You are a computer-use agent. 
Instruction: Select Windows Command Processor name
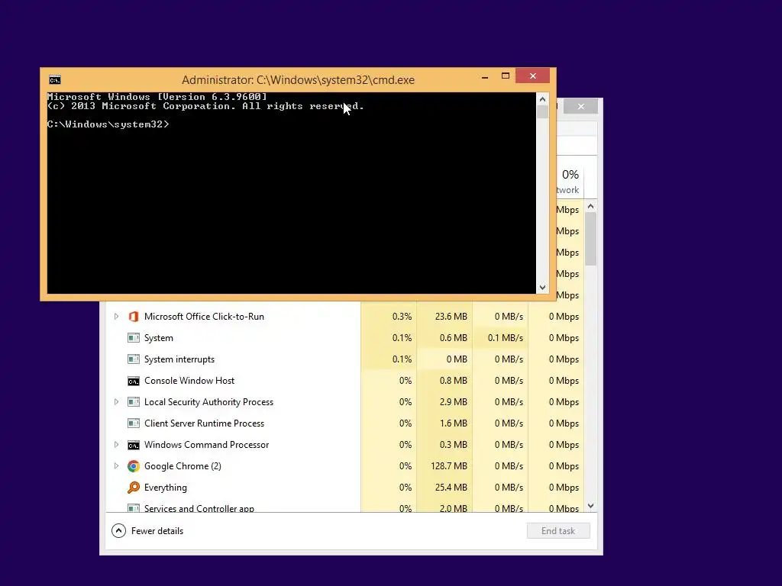pyautogui.click(x=206, y=445)
